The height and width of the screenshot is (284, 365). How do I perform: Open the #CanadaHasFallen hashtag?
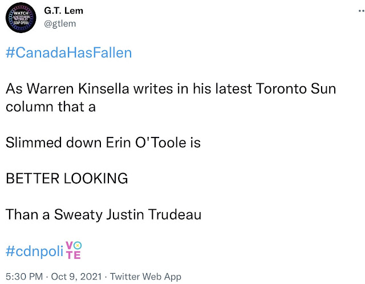pos(68,53)
